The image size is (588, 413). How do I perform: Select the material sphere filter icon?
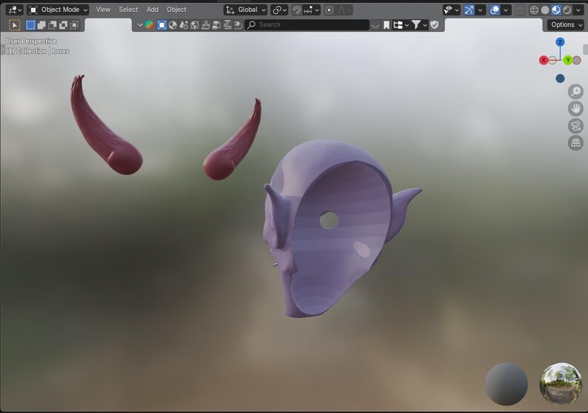(x=173, y=24)
